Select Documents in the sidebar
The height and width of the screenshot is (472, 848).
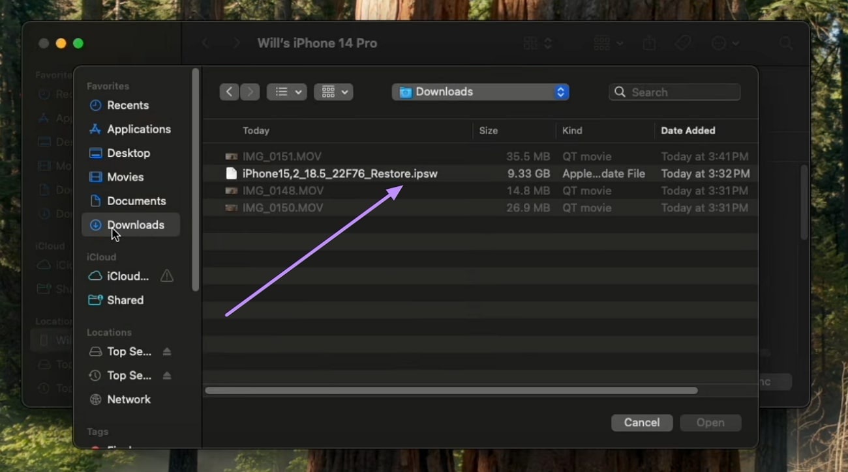click(x=130, y=201)
